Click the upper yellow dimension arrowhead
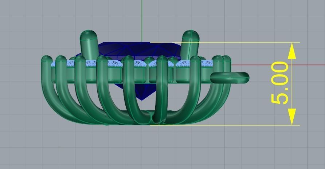This screenshot has width=325, height=169. [x=292, y=51]
